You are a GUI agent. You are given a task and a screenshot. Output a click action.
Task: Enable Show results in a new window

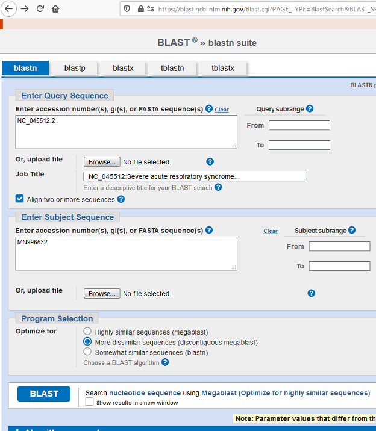click(89, 402)
